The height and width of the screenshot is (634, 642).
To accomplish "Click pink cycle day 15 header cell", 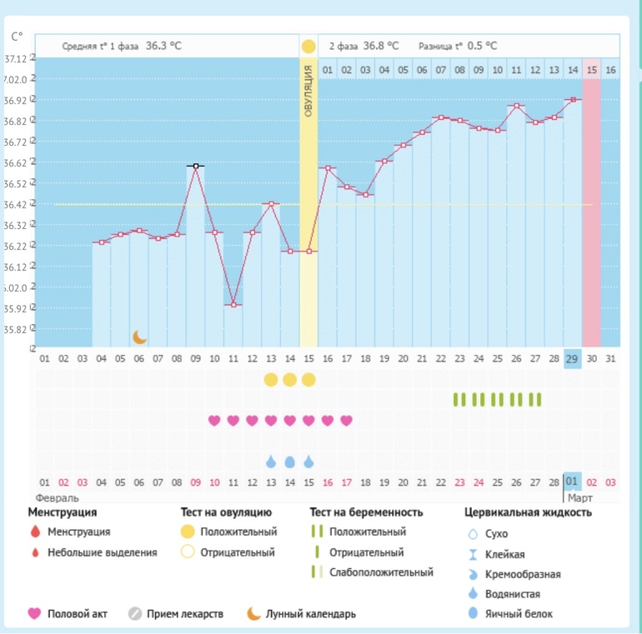I will coord(591,69).
